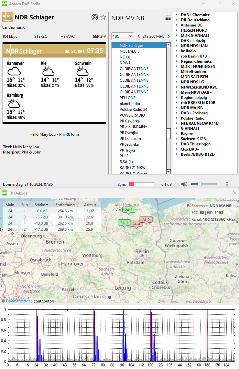
Task: Click the TII spectrum plot area
Action: click(122, 335)
